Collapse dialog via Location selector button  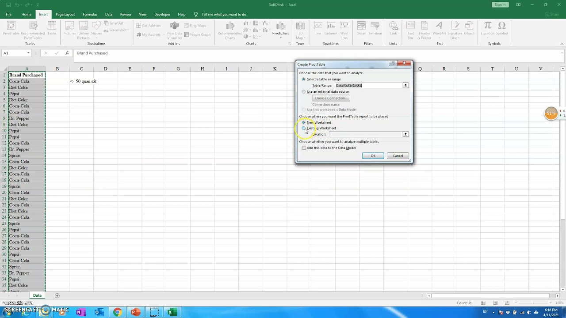coord(405,134)
